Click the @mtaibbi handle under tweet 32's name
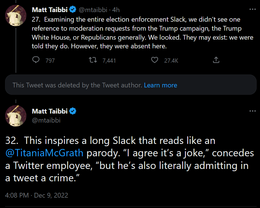The height and width of the screenshot is (208, 260). [46, 120]
